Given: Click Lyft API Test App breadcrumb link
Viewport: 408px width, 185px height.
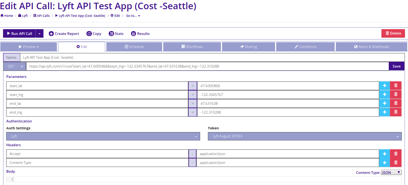Looking at the screenshot, I should (80, 16).
